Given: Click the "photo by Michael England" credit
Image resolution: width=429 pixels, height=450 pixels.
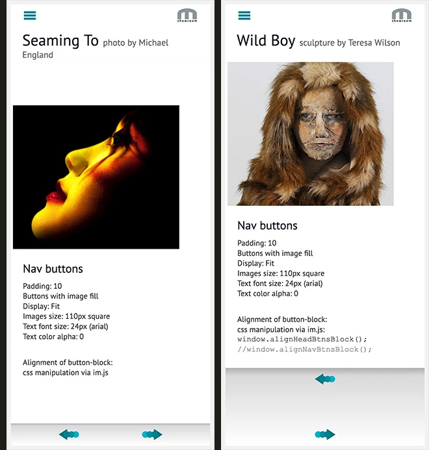Looking at the screenshot, I should [x=96, y=49].
